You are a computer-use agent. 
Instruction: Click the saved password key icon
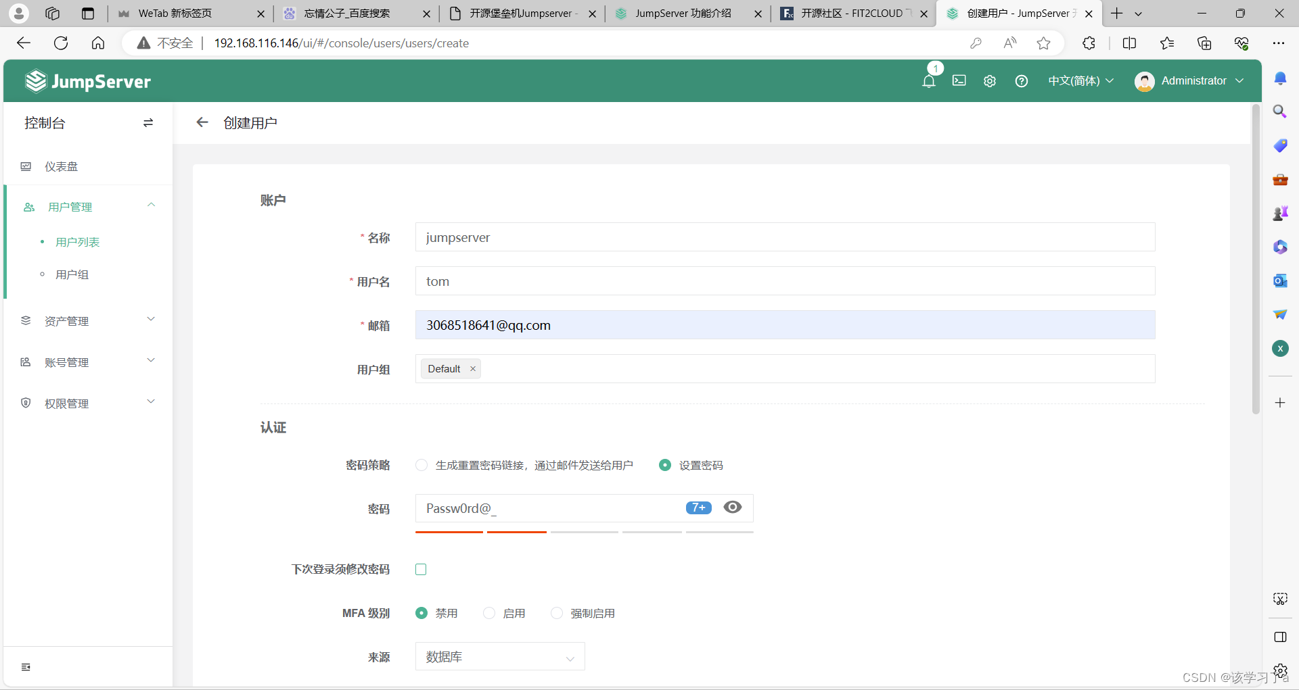[976, 43]
